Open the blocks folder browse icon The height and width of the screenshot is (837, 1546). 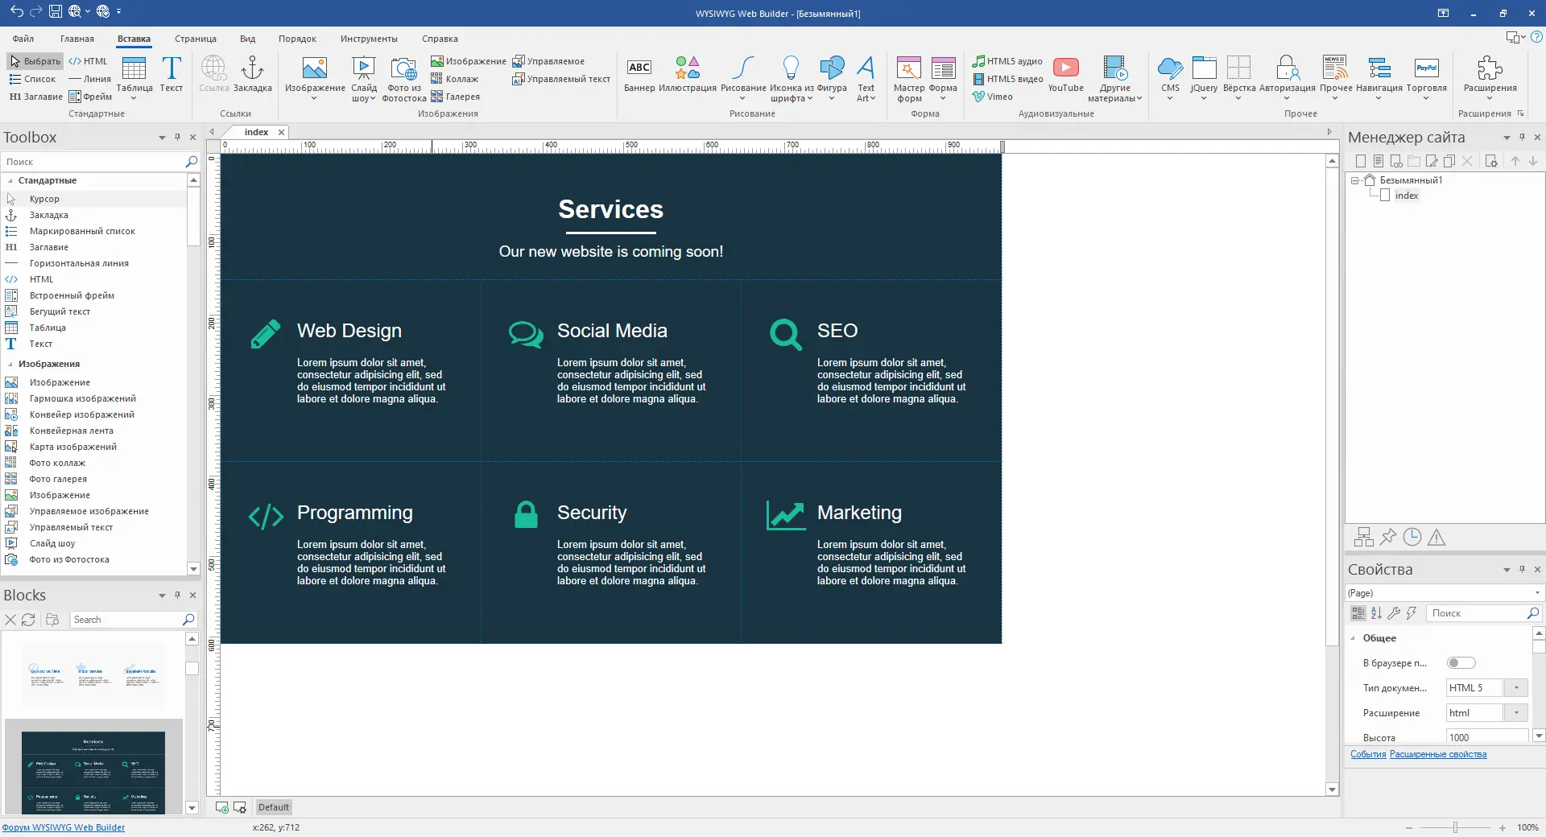pyautogui.click(x=52, y=620)
